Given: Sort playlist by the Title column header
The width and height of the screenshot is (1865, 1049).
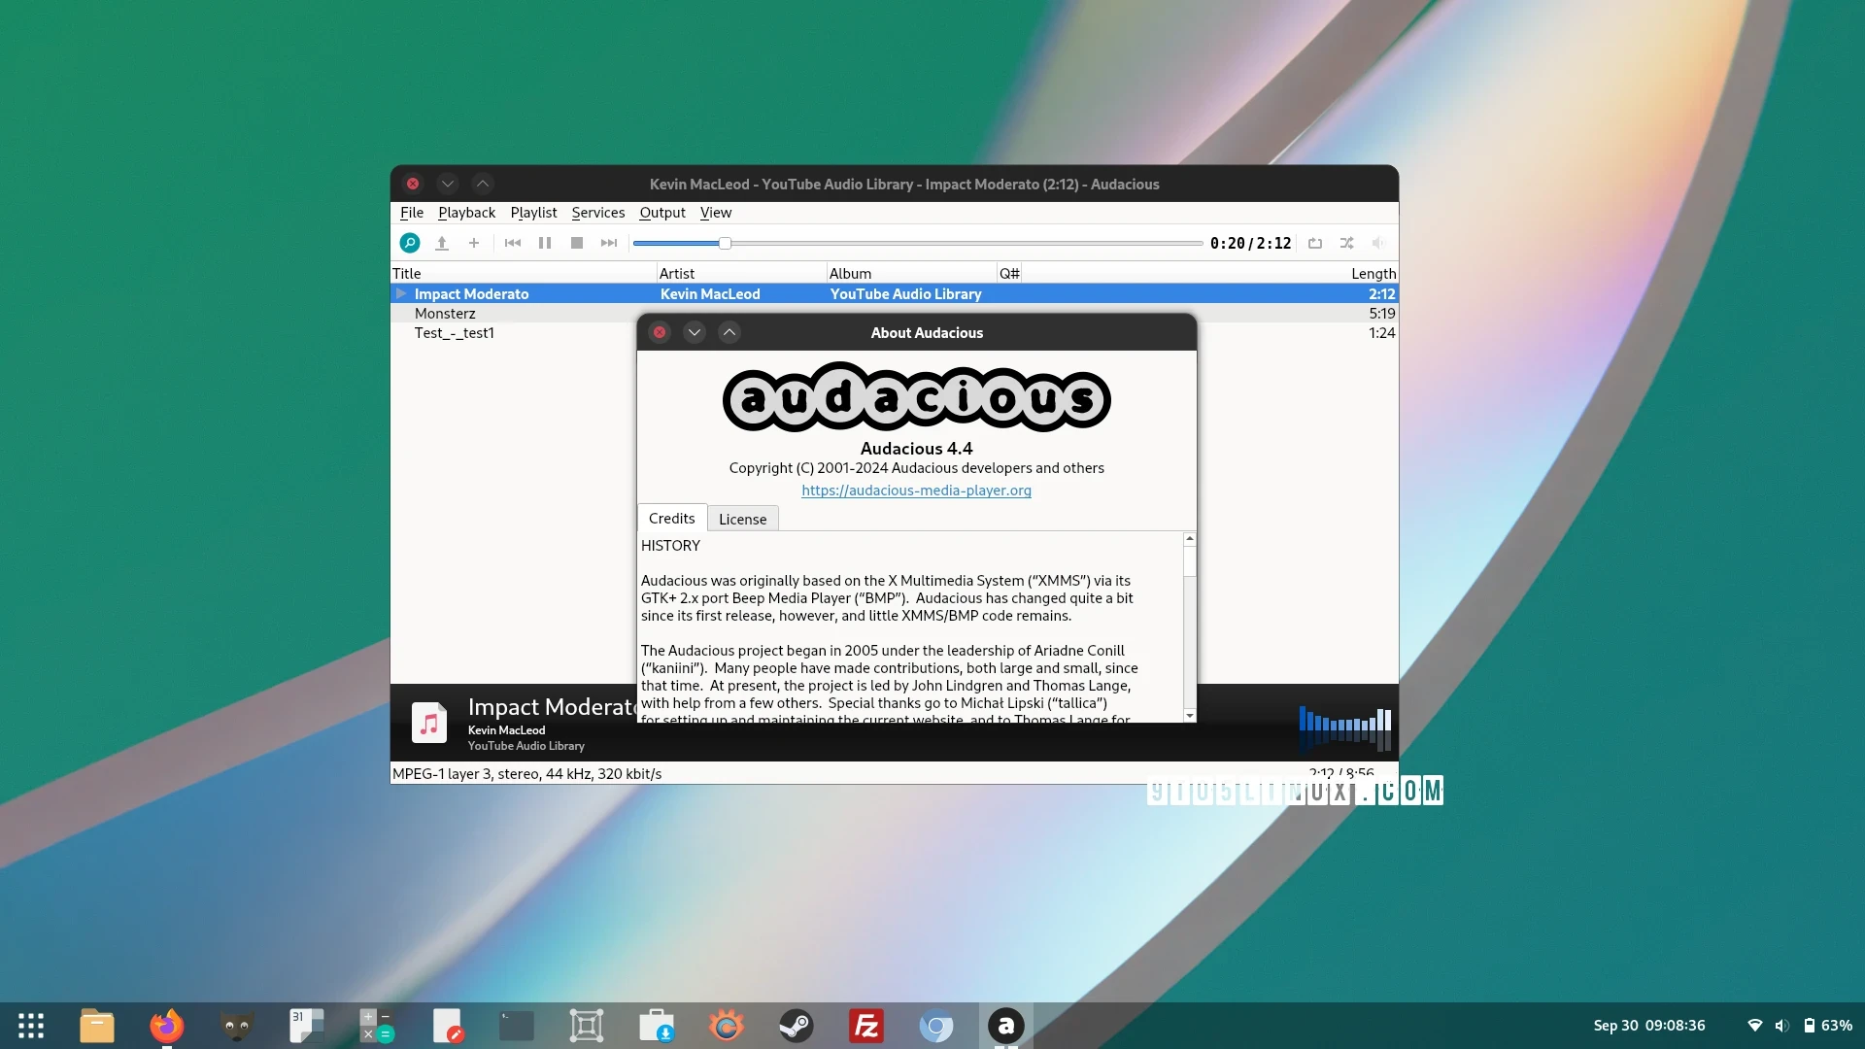Looking at the screenshot, I should 524,274.
